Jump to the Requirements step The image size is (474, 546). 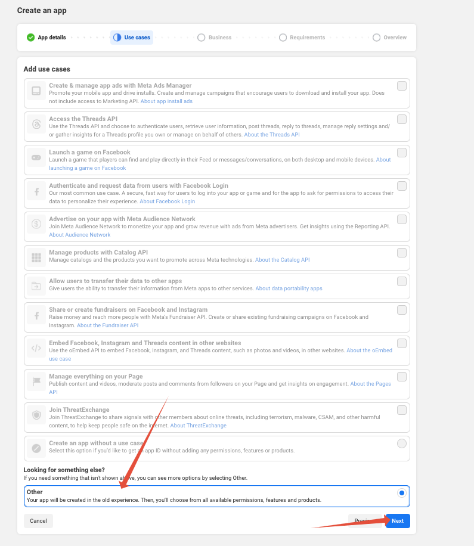click(302, 38)
